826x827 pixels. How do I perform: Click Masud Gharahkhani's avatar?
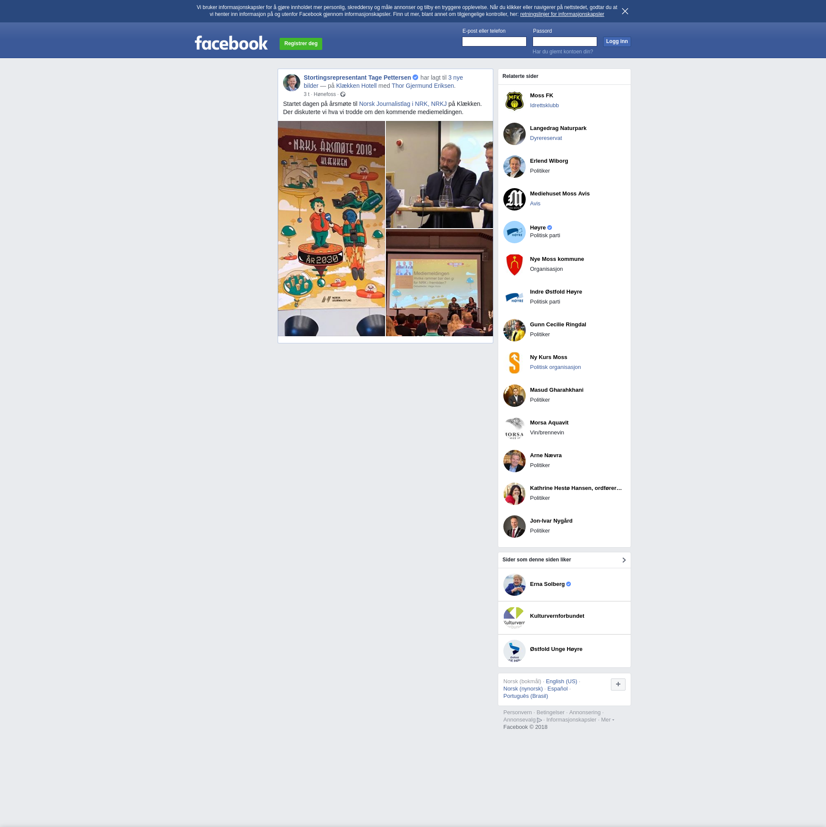coord(514,396)
